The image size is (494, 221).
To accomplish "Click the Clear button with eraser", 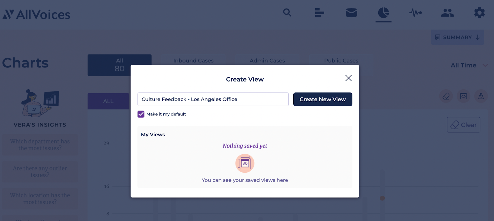I will pyautogui.click(x=463, y=125).
